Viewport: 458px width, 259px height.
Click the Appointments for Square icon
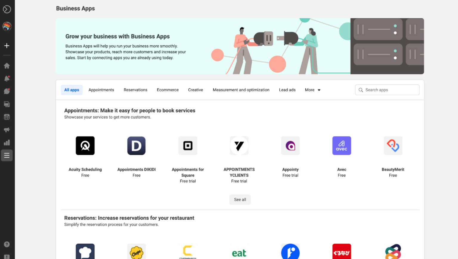pyautogui.click(x=188, y=146)
